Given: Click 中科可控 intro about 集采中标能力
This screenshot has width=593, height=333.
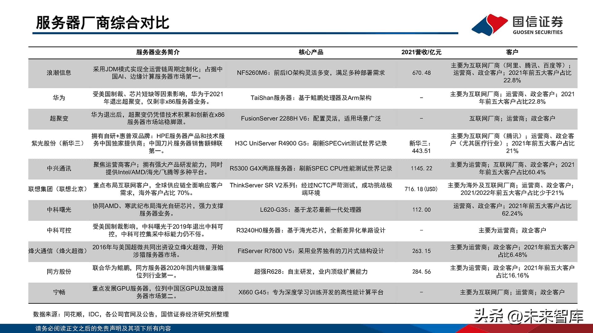Looking at the screenshot, I should [158, 230].
